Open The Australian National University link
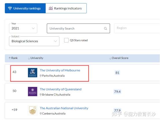This screenshot has width=160, height=121. click(64, 108)
